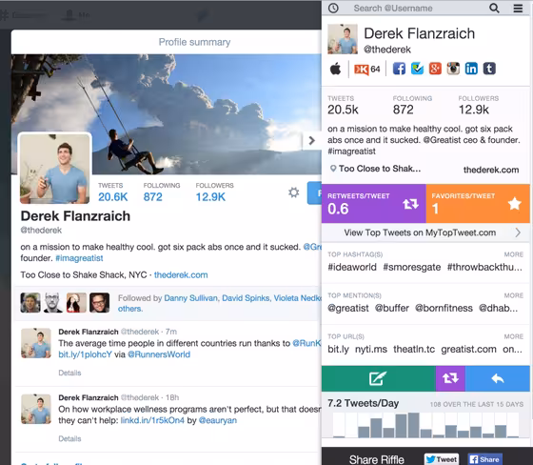Click the search magnifier icon
Screen dimensions: 533x465
(x=494, y=9)
